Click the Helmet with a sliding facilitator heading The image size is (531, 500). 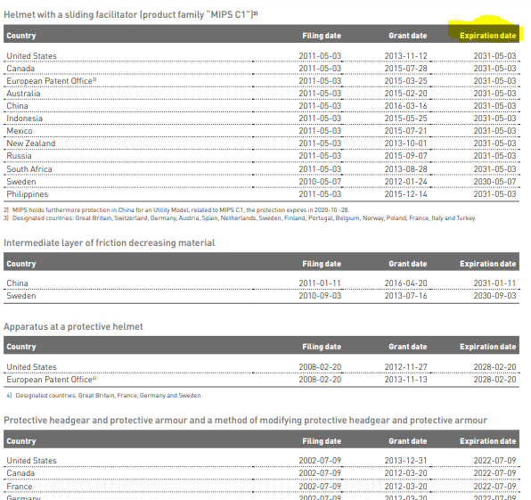[131, 14]
